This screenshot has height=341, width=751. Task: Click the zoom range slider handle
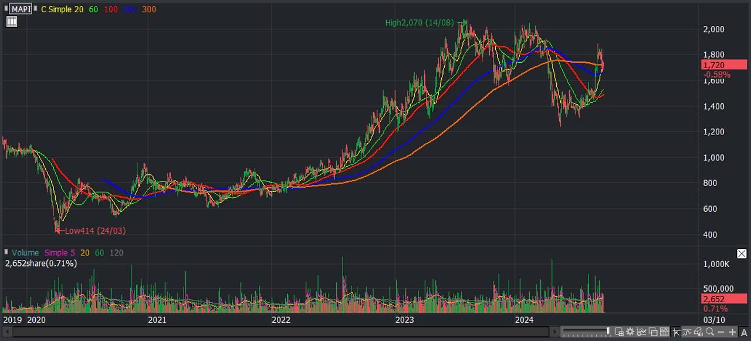click(608, 331)
